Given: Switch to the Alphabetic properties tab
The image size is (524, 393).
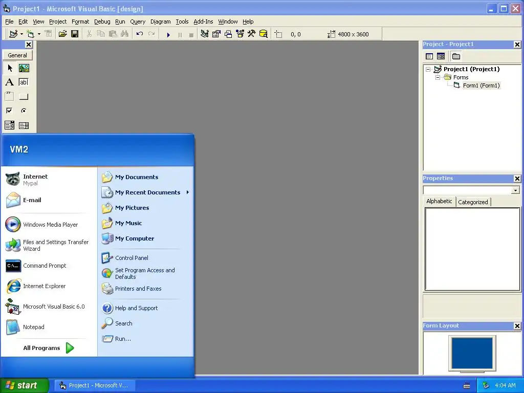Looking at the screenshot, I should (x=439, y=201).
